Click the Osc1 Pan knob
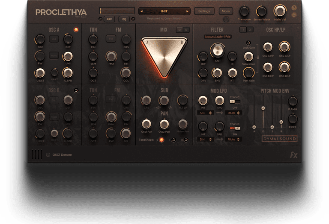The width and height of the screenshot is (329, 224). (146, 124)
